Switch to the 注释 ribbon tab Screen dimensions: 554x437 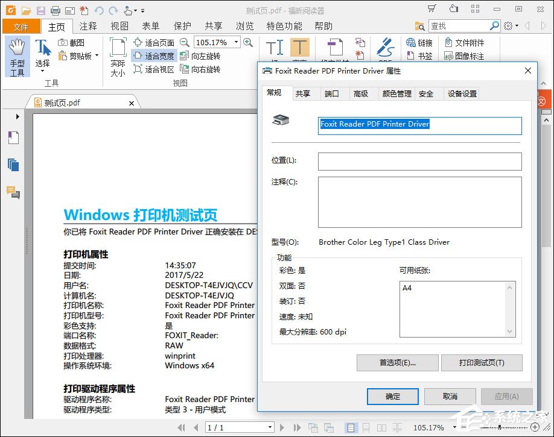point(88,27)
